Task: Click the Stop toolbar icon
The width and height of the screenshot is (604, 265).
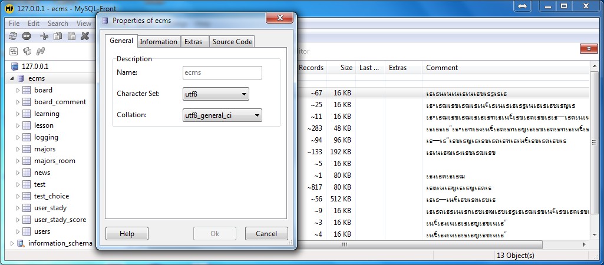Action: click(x=26, y=36)
